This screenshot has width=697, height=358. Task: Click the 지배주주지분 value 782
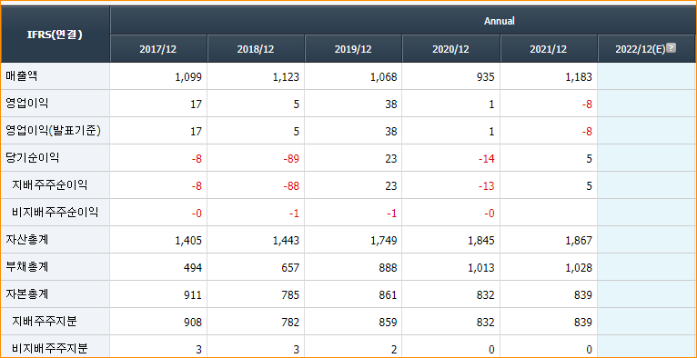tap(290, 322)
